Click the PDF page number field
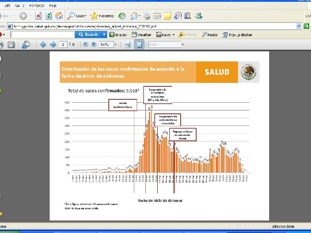 click(63, 44)
